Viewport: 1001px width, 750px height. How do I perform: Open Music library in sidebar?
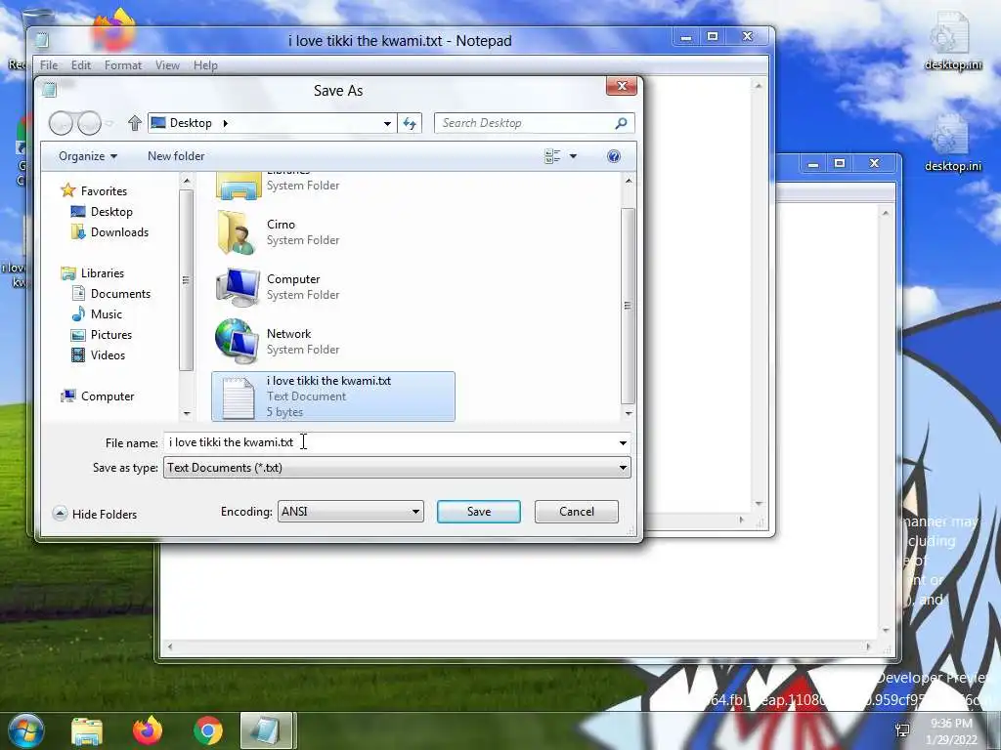click(97, 313)
